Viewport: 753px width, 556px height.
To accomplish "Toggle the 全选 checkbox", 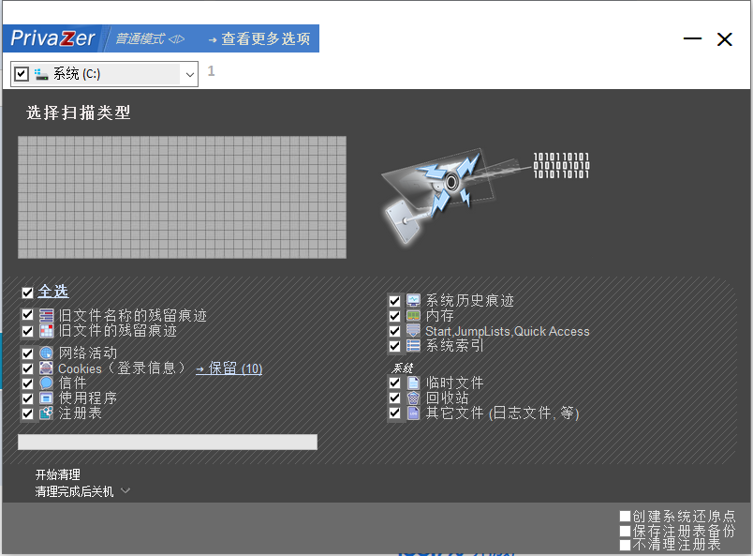I will [27, 293].
